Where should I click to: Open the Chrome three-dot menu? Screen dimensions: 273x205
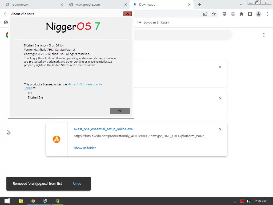(267, 14)
